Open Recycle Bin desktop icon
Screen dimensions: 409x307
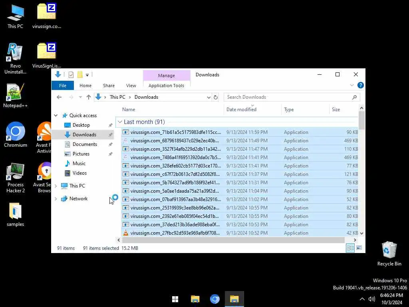389,254
